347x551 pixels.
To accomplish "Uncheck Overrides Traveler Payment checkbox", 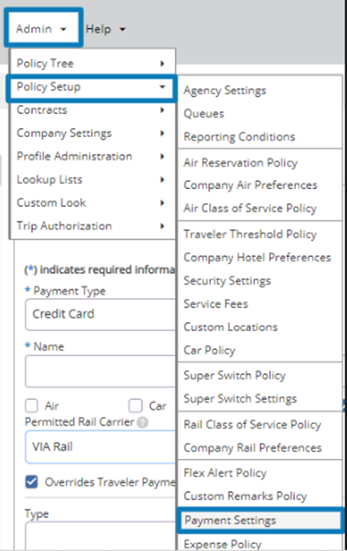I will point(32,482).
